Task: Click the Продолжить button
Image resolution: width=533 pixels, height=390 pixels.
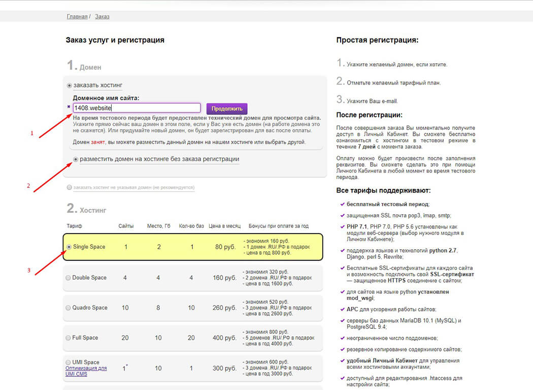Action: (227, 108)
